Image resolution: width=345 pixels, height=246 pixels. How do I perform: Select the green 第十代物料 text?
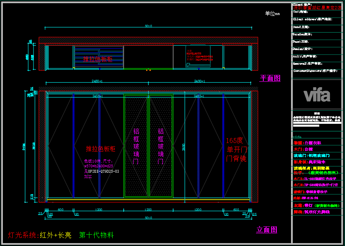click(x=96, y=235)
